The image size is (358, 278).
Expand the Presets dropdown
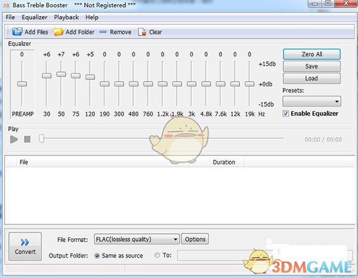tap(312, 101)
